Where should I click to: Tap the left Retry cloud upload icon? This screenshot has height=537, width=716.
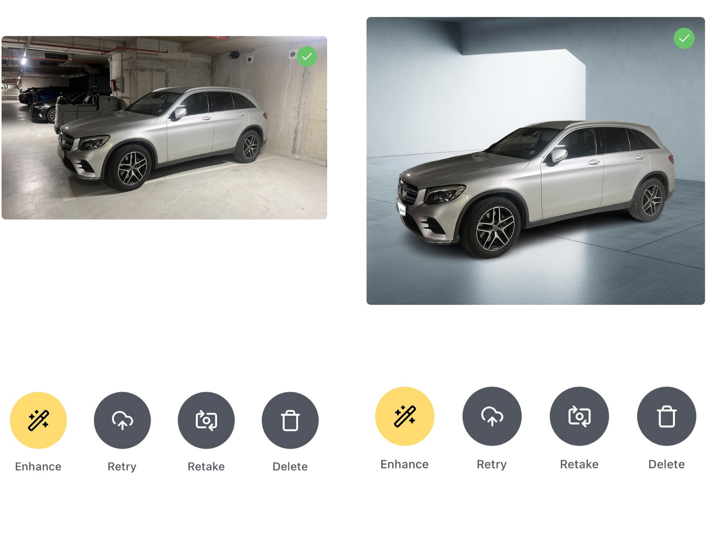coord(122,420)
